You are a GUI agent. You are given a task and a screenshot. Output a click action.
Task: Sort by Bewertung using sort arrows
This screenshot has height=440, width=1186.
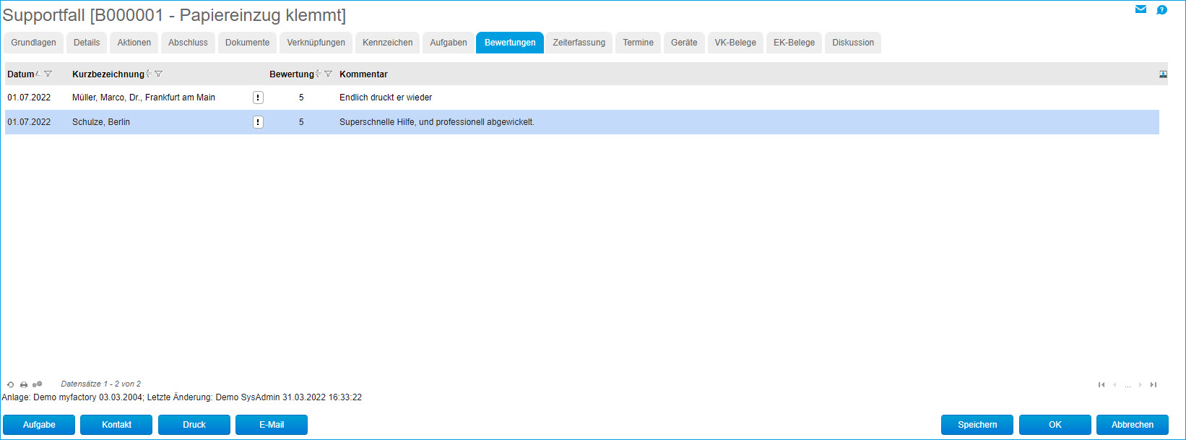point(319,74)
